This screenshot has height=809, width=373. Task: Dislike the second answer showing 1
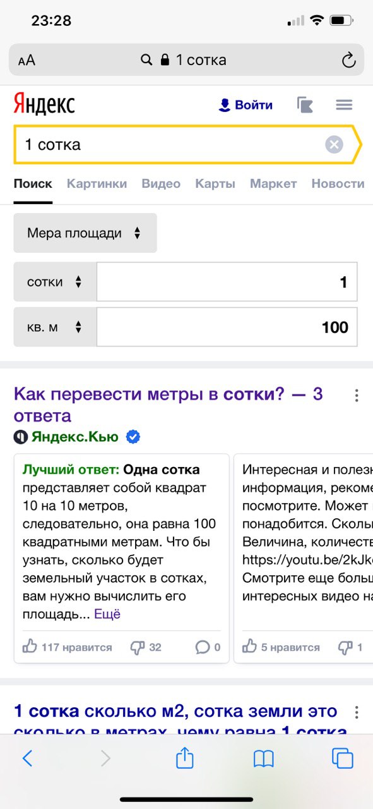[350, 647]
